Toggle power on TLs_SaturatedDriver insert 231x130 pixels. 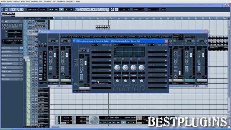point(92,81)
